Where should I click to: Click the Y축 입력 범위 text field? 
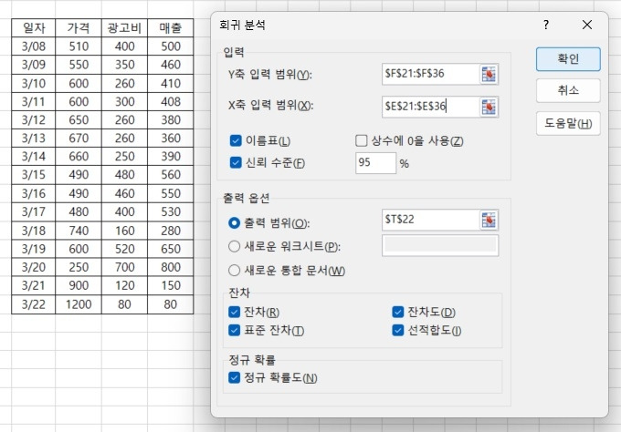pyautogui.click(x=431, y=74)
